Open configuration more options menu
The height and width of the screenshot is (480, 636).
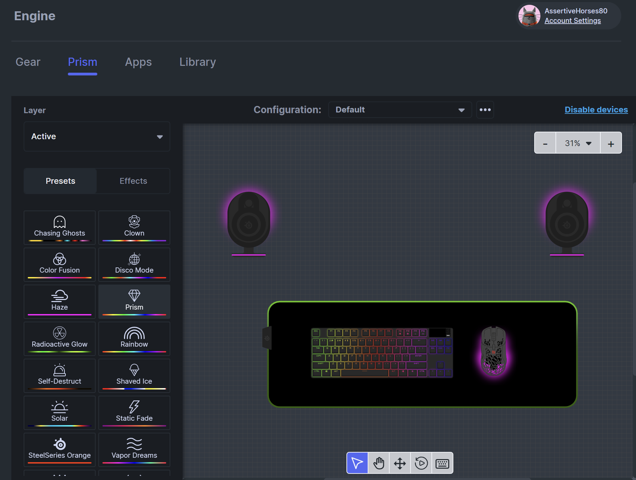tap(485, 110)
